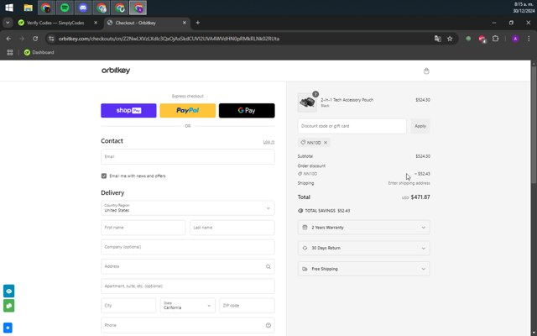537x336 pixels.
Task: Open the State dropdown showing California
Action: (187, 306)
